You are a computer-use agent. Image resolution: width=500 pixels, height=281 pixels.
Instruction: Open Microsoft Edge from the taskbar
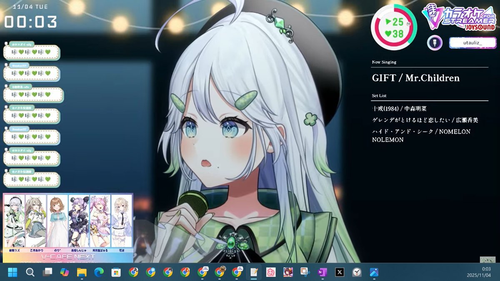pyautogui.click(x=99, y=272)
